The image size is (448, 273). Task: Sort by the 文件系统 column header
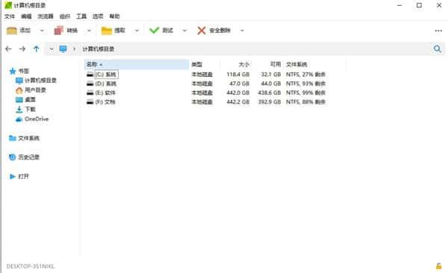pyautogui.click(x=315, y=65)
